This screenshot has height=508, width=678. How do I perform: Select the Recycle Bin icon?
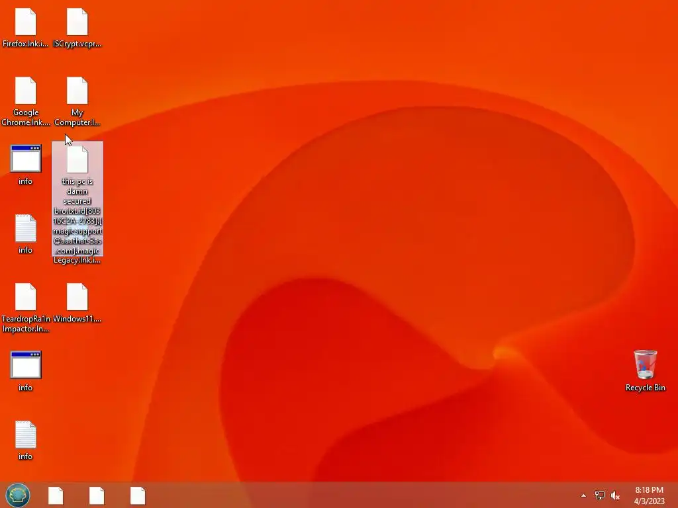pos(645,365)
